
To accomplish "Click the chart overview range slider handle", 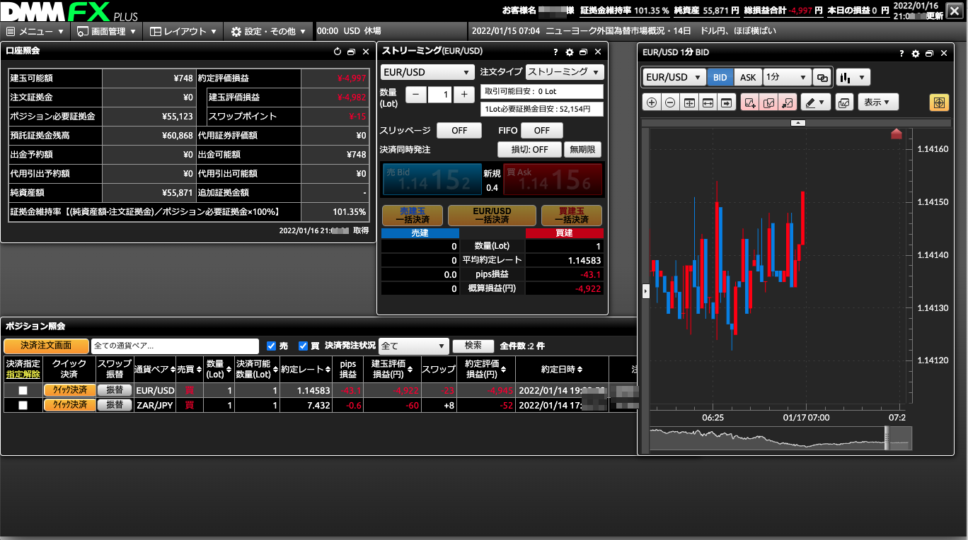I will [887, 438].
